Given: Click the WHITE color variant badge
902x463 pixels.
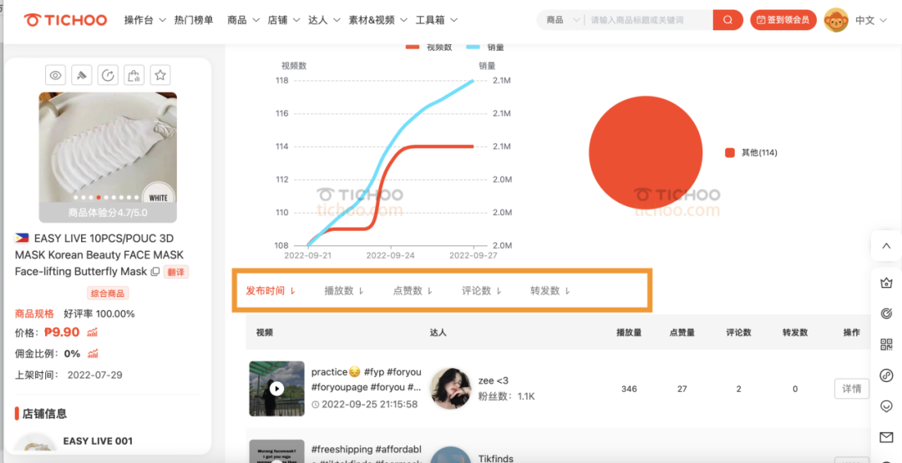Looking at the screenshot, I should [x=158, y=198].
